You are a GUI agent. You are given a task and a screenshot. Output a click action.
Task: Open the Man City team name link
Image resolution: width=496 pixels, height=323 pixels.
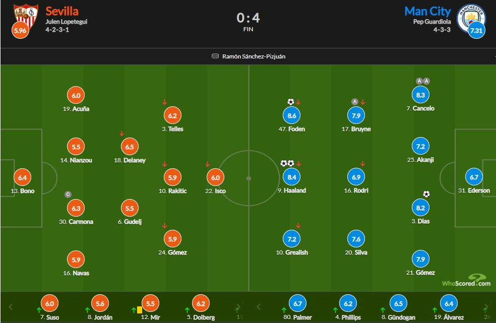427,11
